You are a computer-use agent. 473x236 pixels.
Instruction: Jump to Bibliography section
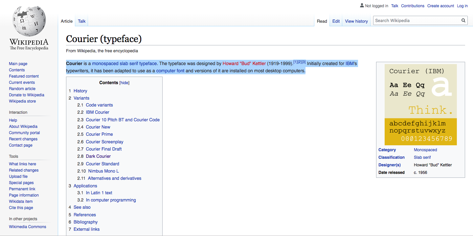pyautogui.click(x=86, y=222)
